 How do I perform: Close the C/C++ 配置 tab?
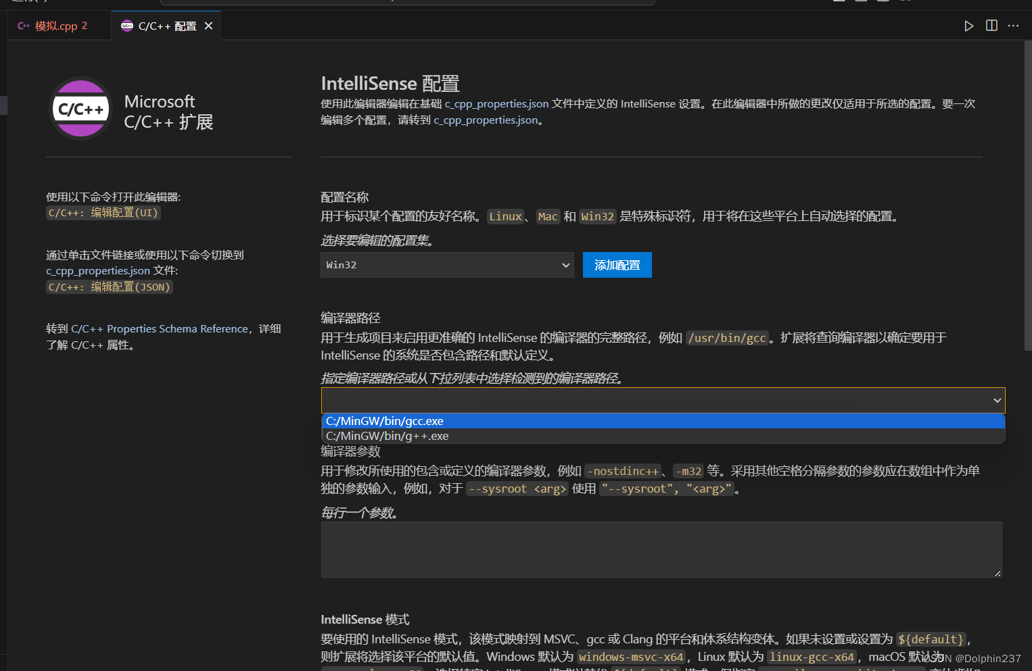pos(208,26)
